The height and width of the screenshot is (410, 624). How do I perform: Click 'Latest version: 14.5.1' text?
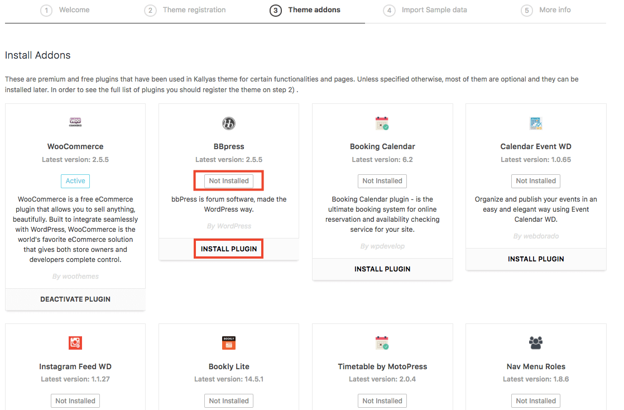(x=229, y=379)
